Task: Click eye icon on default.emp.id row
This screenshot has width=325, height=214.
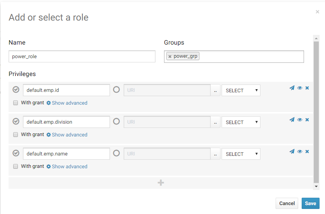Action: (300, 88)
